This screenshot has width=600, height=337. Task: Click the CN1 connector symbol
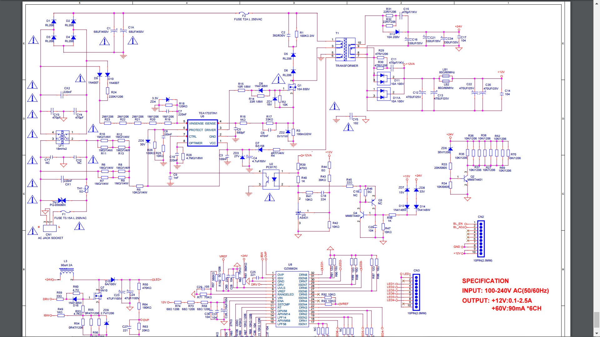click(x=50, y=228)
